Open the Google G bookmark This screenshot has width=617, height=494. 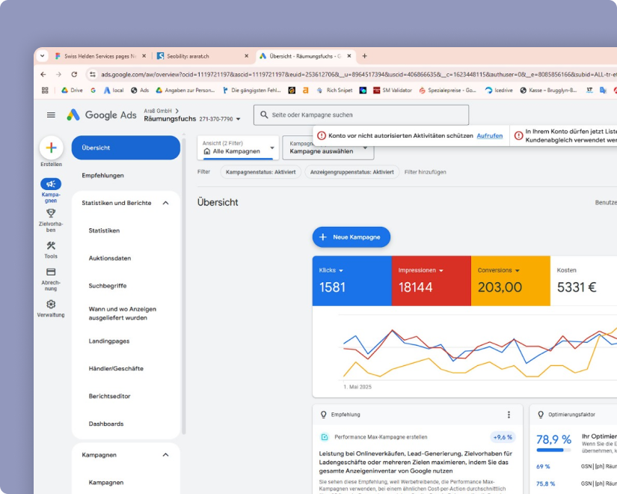pyautogui.click(x=93, y=91)
